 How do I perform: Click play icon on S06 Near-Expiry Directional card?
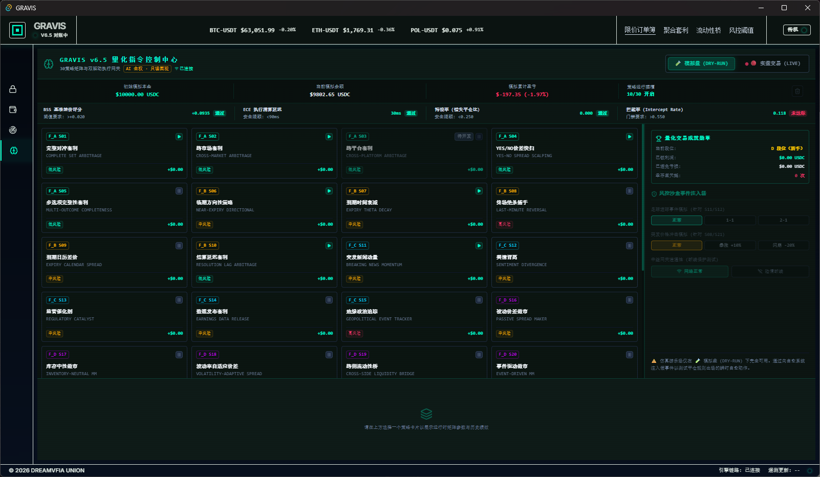coord(329,191)
